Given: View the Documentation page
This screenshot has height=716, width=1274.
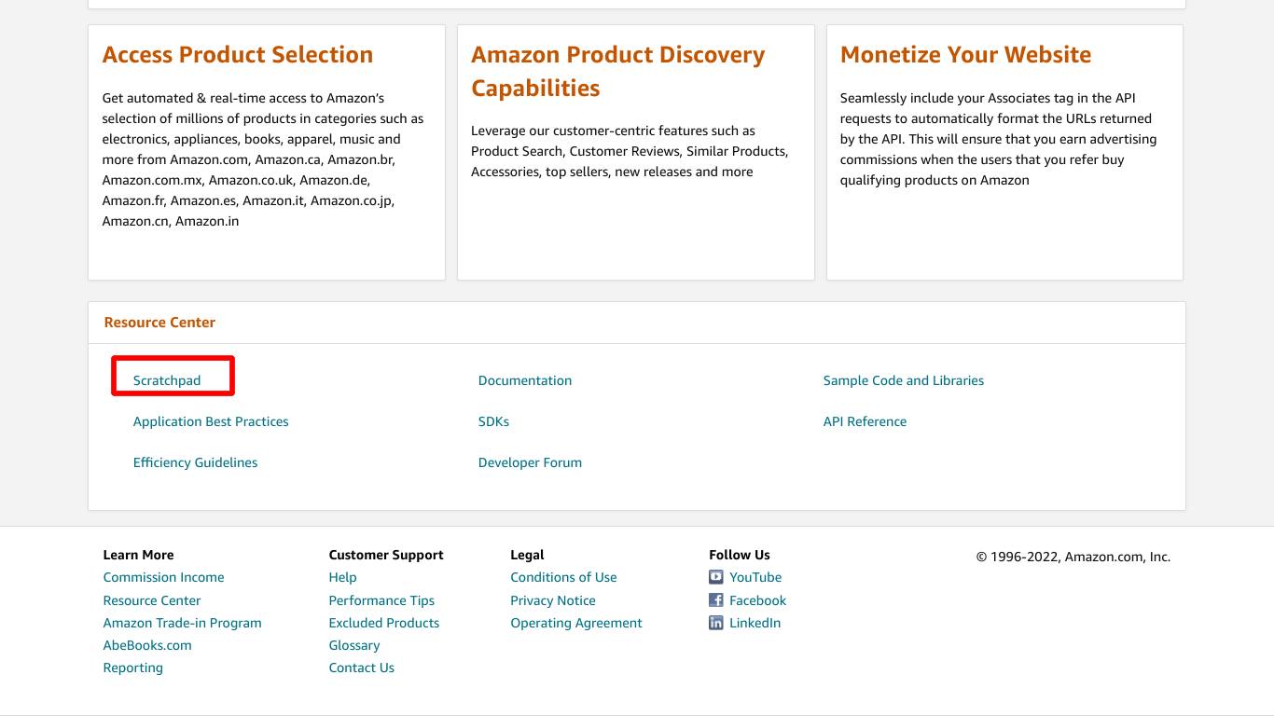Looking at the screenshot, I should pyautogui.click(x=524, y=379).
